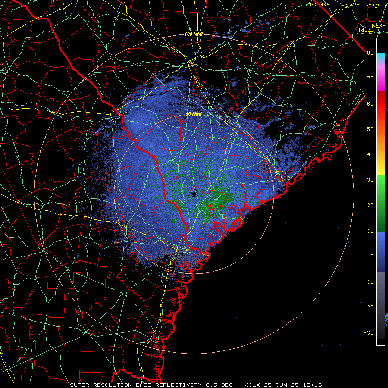This screenshot has height=388, width=388.
Task: Click the blue band of the color bar
Action: [381, 252]
